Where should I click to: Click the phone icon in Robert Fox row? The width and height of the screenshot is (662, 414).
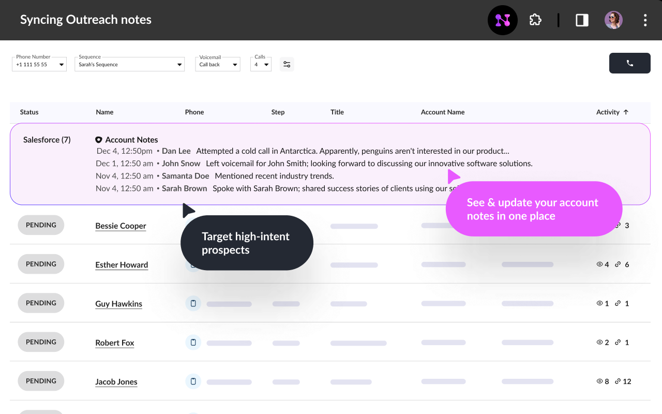coord(193,343)
